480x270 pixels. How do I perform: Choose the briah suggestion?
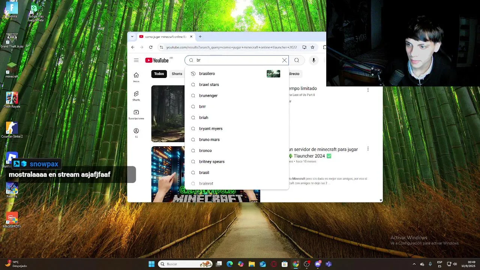point(237,118)
